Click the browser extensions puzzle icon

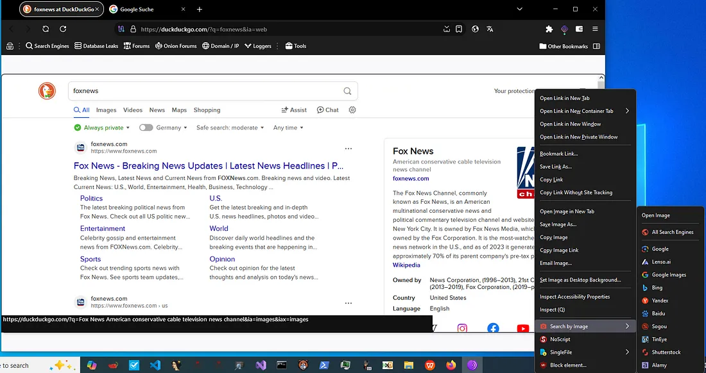[549, 29]
